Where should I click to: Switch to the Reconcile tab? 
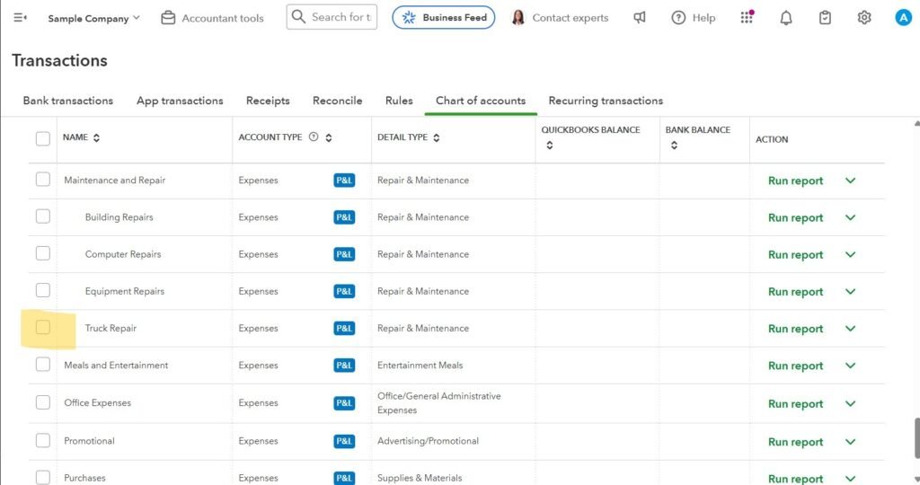[x=337, y=101]
